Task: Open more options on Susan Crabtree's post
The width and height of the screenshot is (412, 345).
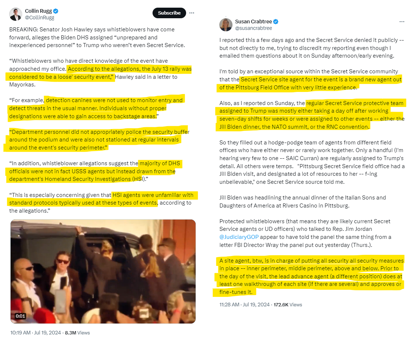Action: (x=402, y=22)
